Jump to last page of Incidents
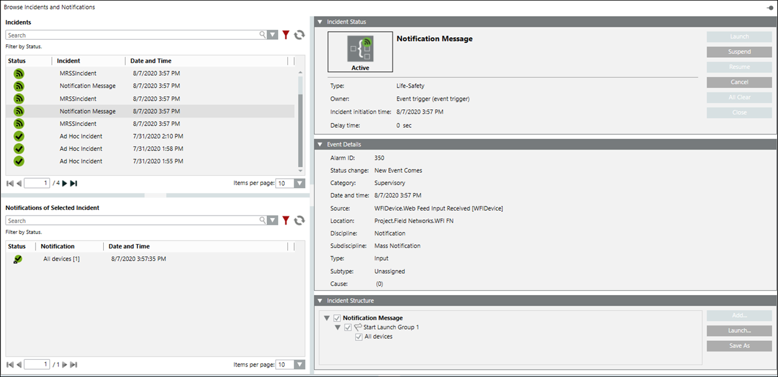The width and height of the screenshot is (778, 377). tap(73, 183)
